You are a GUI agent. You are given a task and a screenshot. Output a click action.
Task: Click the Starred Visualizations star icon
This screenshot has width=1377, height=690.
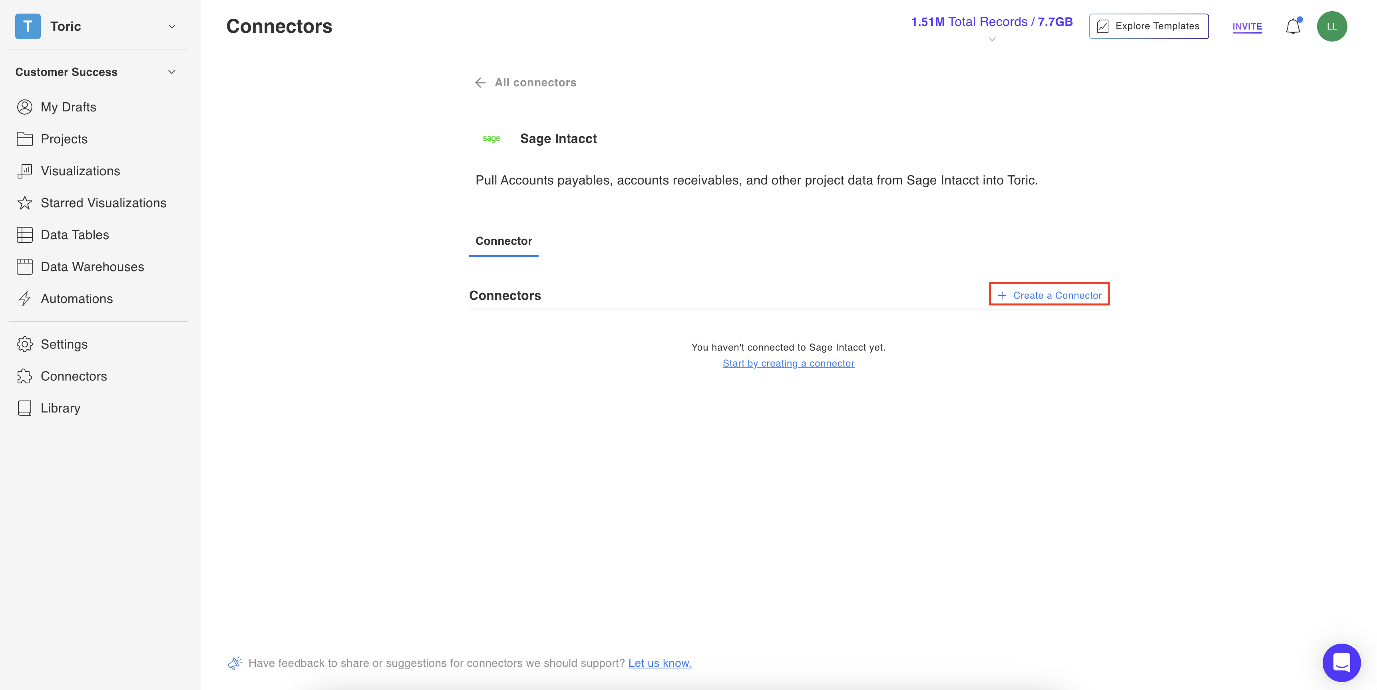25,203
